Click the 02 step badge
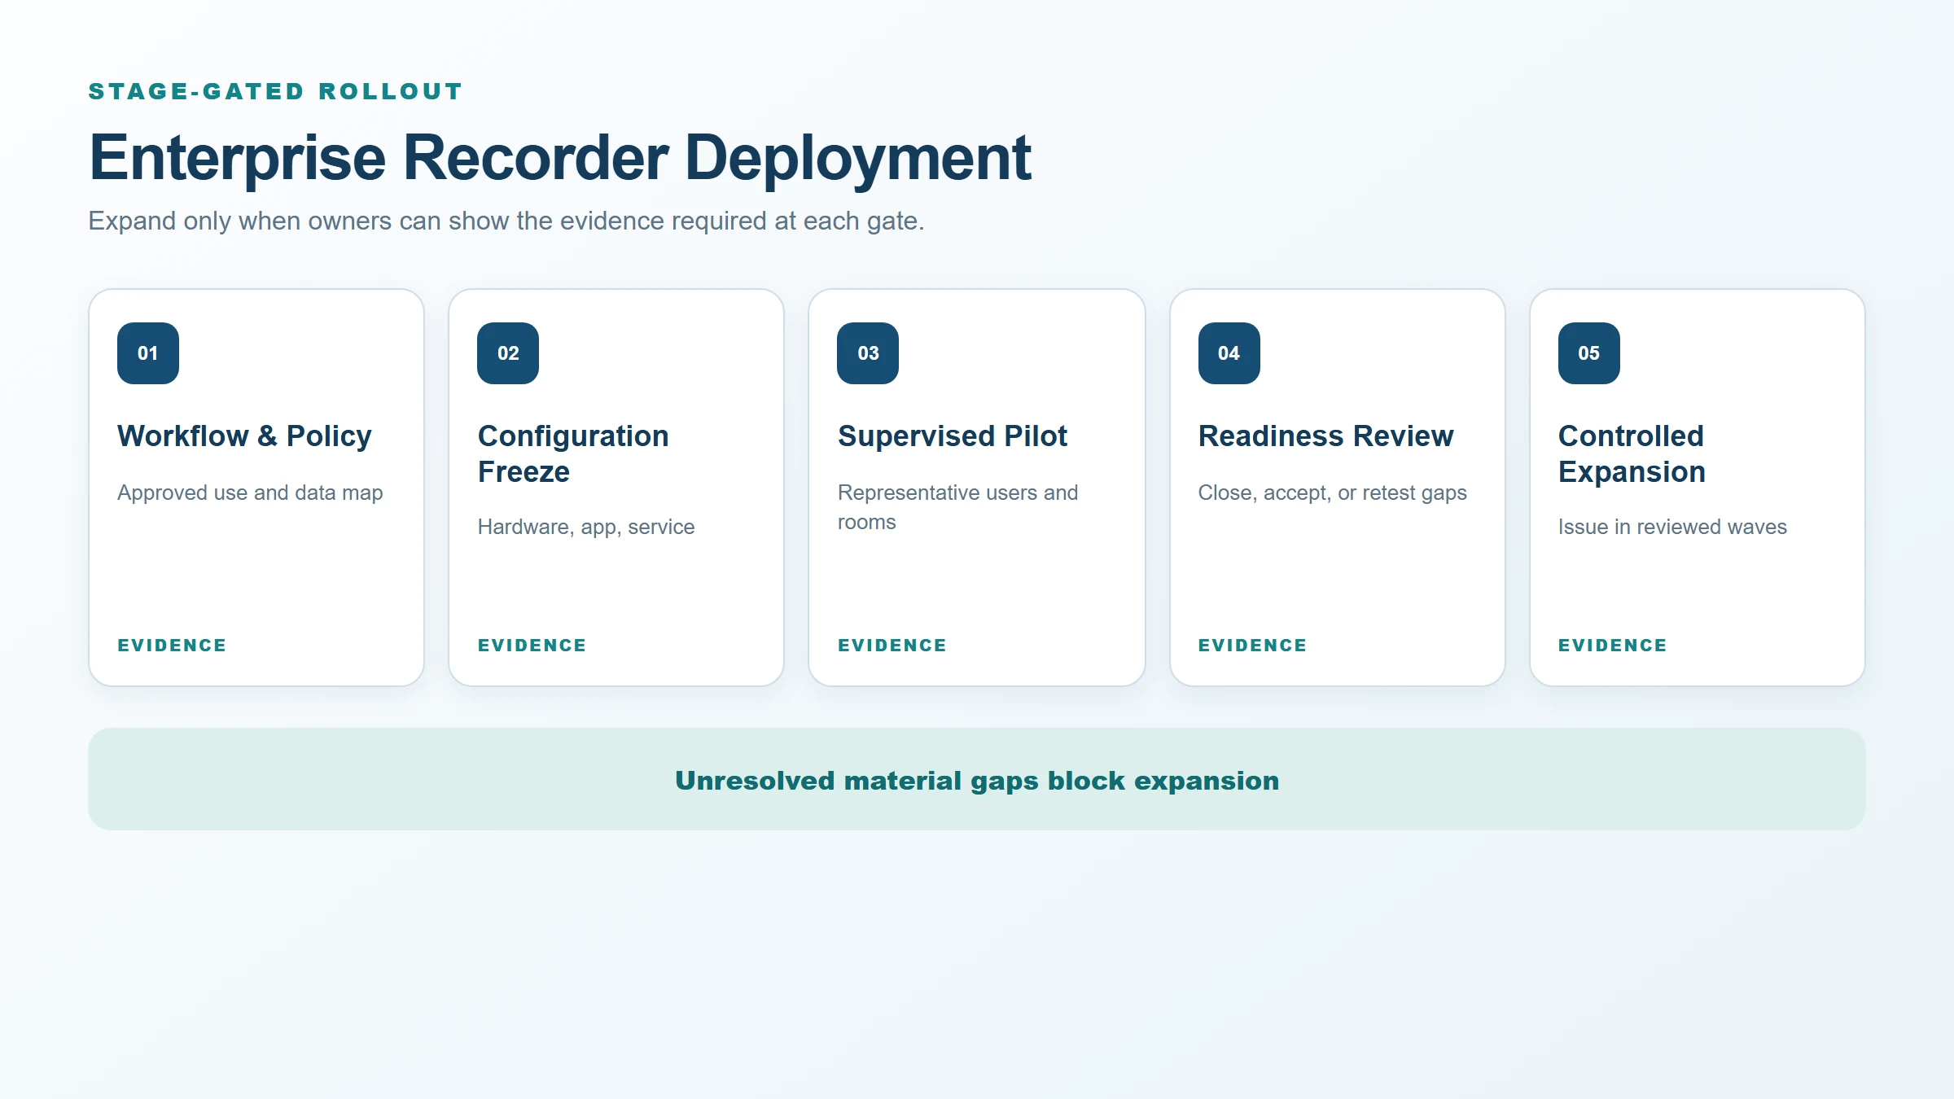Viewport: 1954px width, 1099px height. (x=508, y=353)
